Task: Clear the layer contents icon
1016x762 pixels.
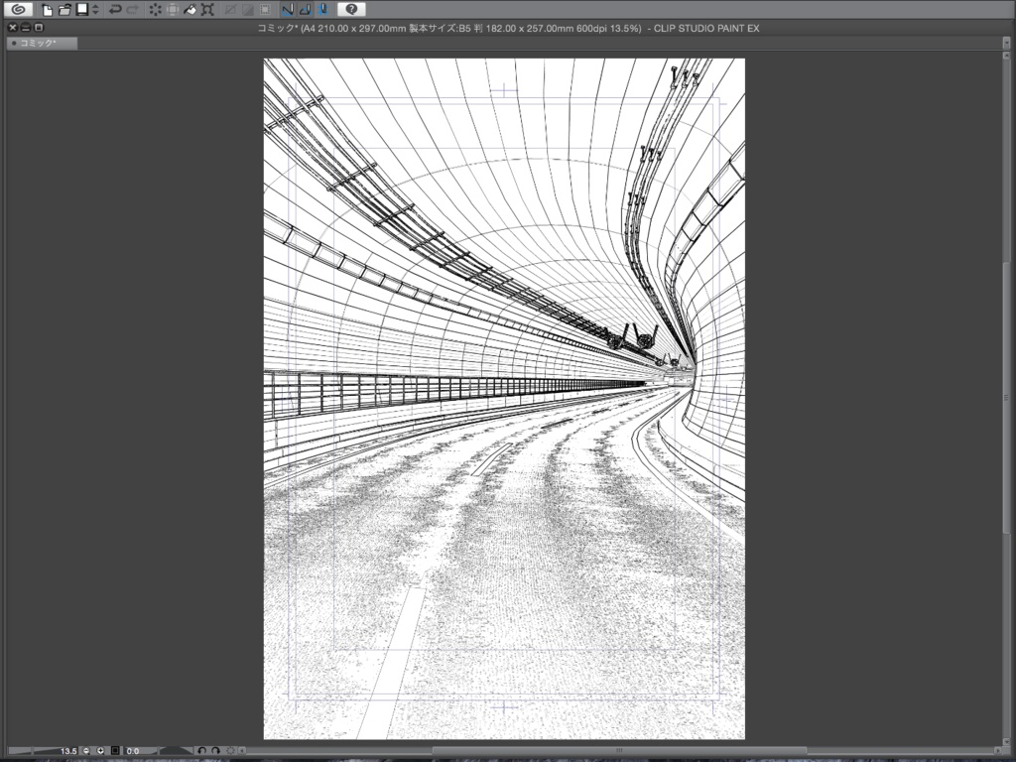Action: click(x=155, y=10)
